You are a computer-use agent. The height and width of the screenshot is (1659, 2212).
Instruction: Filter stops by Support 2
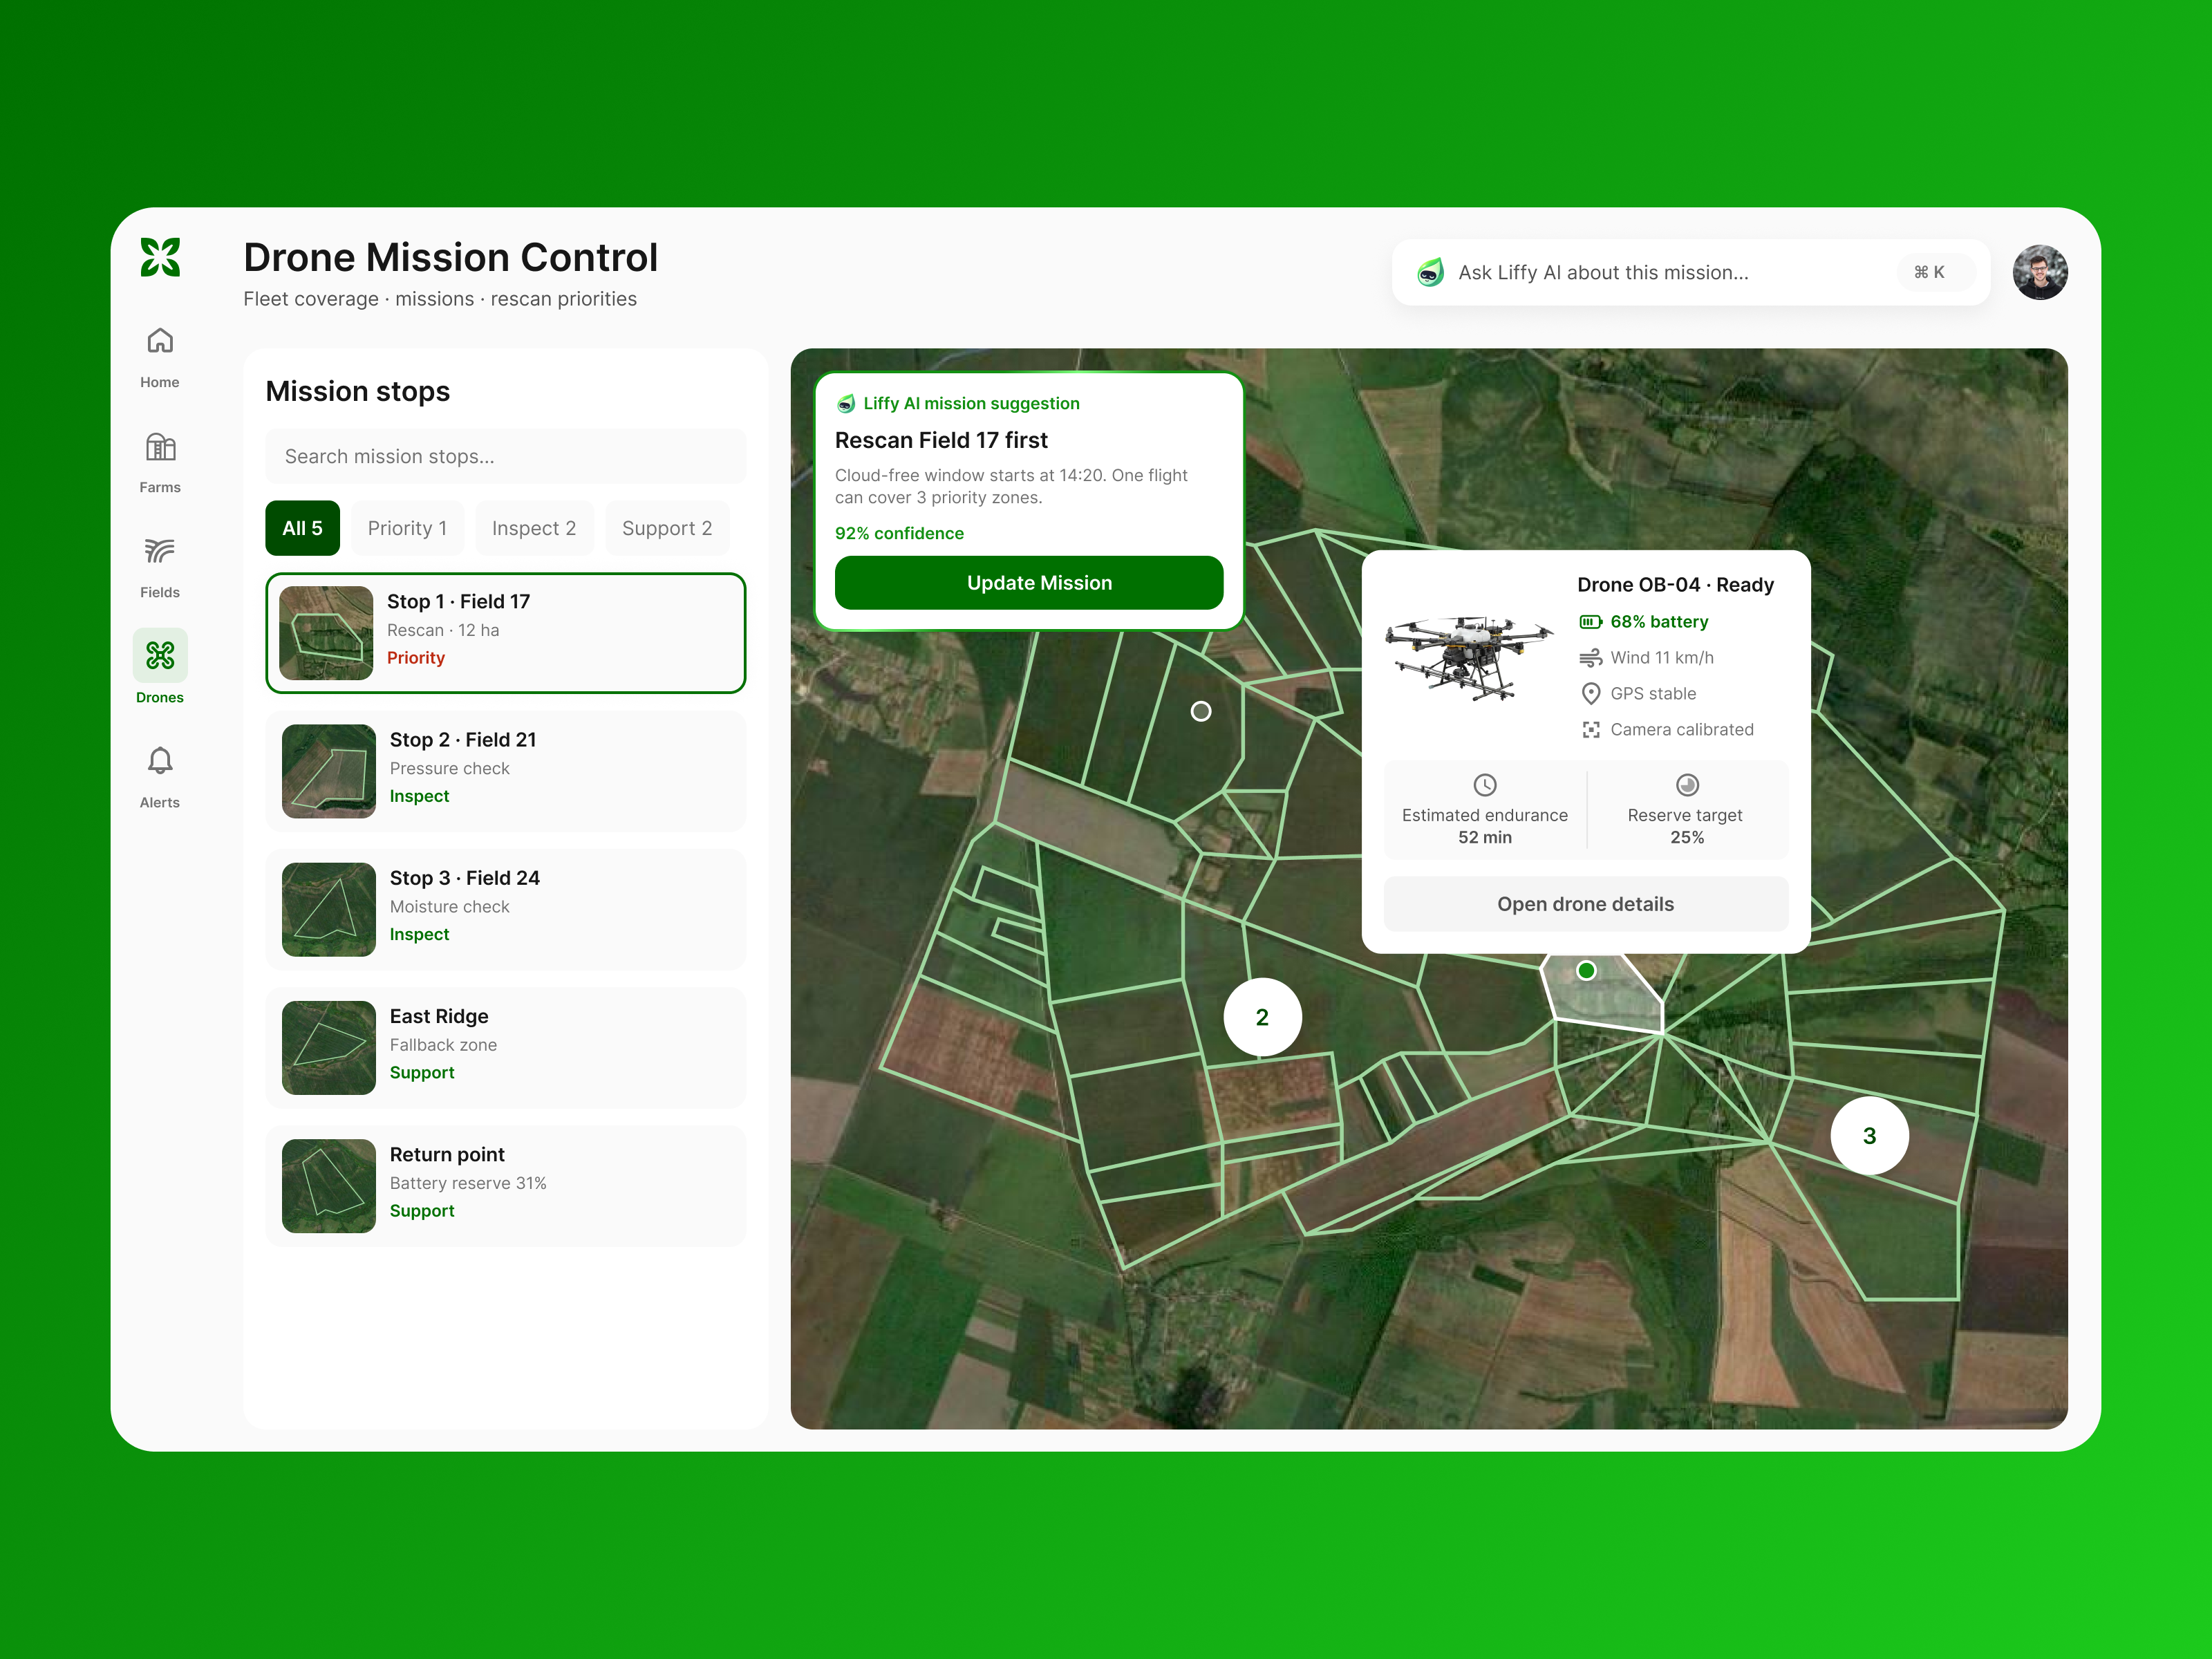click(x=667, y=528)
